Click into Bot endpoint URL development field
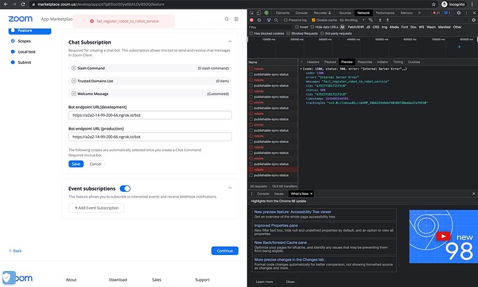 pos(150,115)
